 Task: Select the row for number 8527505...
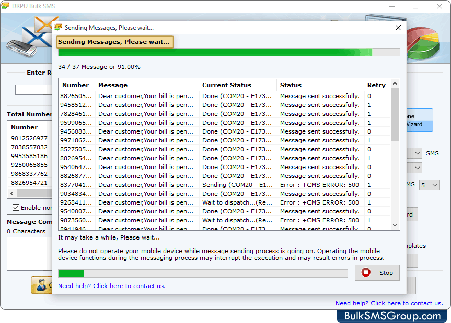(x=224, y=149)
